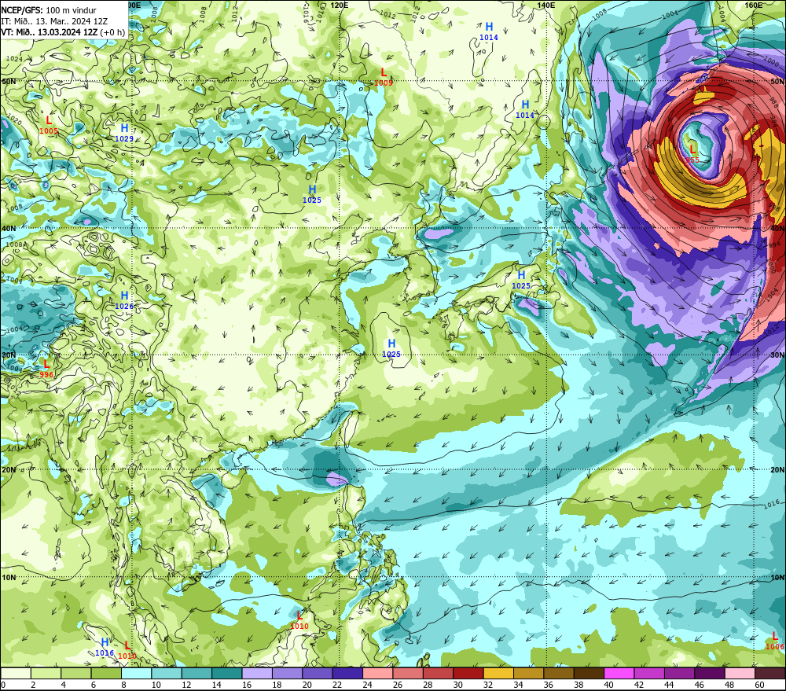Screen dimensions: 786x691
Task: Click the 160E longitude label
Action: click(754, 5)
